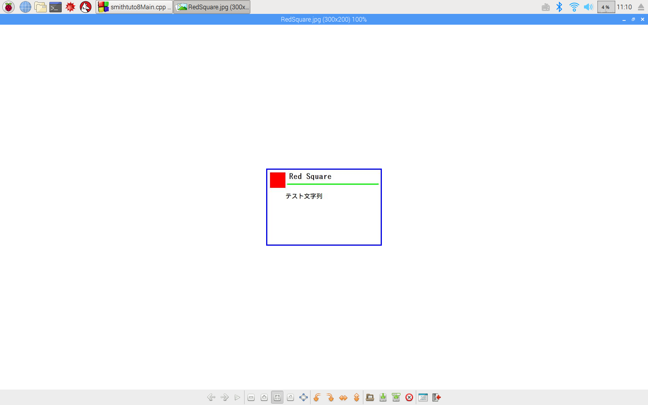The image size is (648, 405).
Task: Restore the RedSquare.jpg window size
Action: 633,19
